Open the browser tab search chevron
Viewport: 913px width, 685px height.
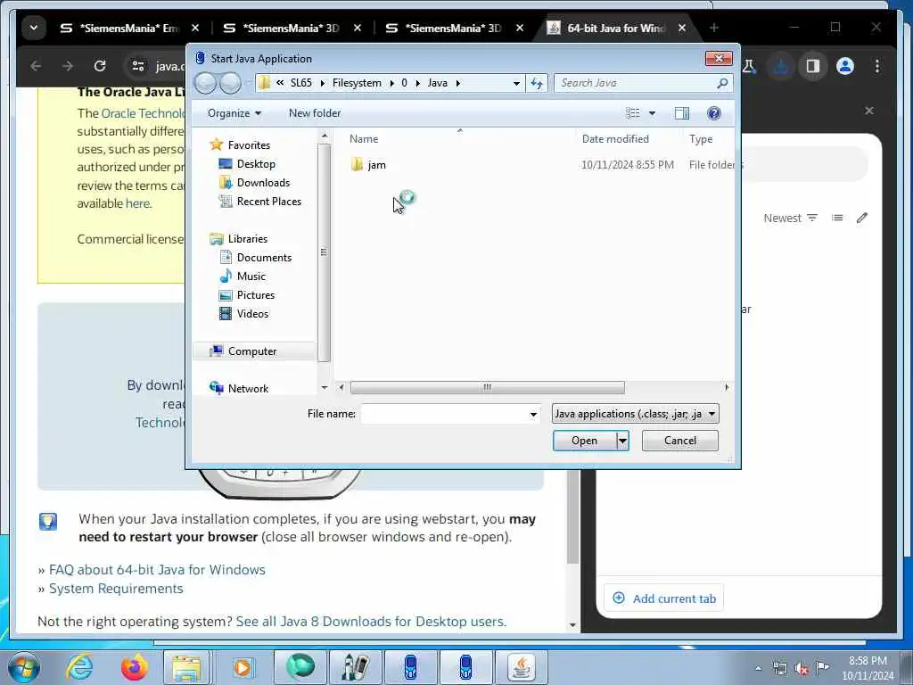tap(34, 28)
